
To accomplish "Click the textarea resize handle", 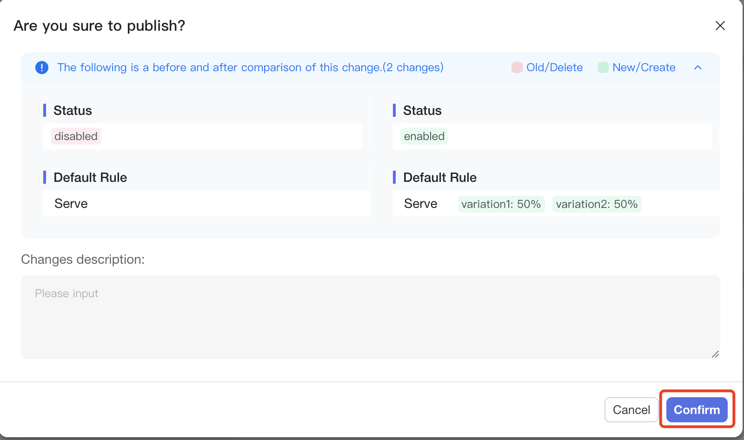I will pyautogui.click(x=715, y=354).
